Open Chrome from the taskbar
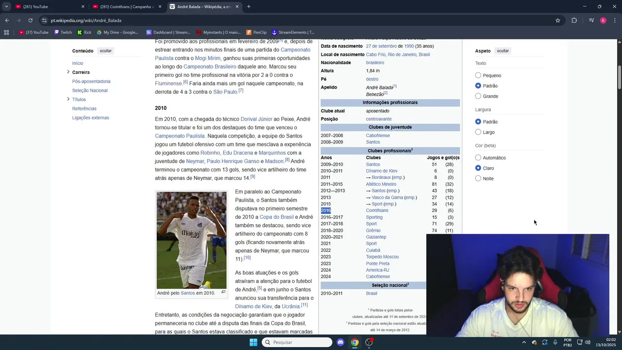This screenshot has height=350, width=622. click(355, 342)
